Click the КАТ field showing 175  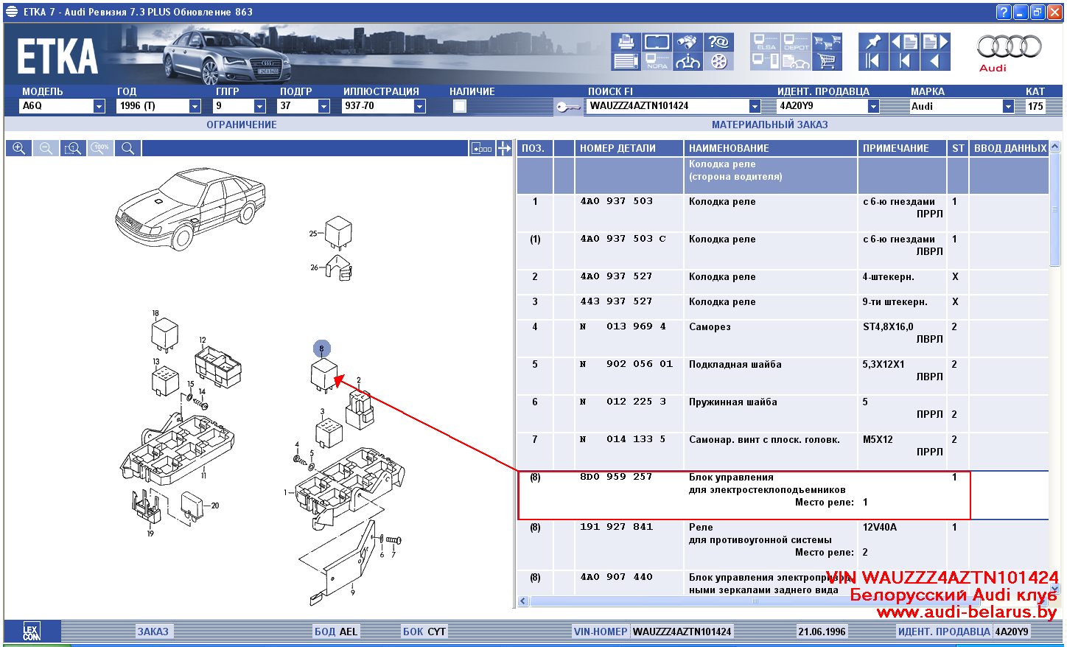[1036, 106]
